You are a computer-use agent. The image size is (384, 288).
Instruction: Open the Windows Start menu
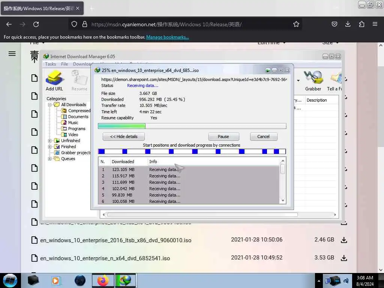click(x=10, y=280)
